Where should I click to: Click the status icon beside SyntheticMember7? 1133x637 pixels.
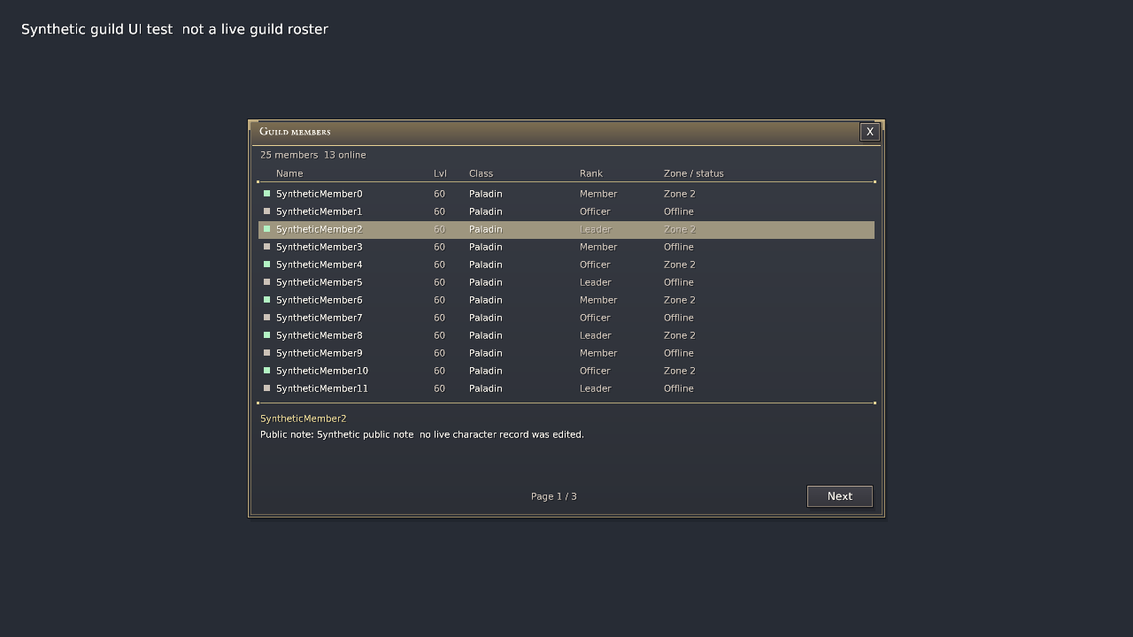(x=266, y=318)
